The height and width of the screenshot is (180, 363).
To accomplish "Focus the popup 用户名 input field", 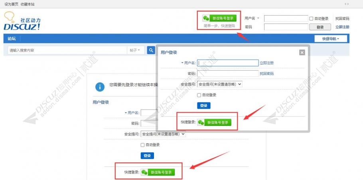I will click(x=228, y=63).
